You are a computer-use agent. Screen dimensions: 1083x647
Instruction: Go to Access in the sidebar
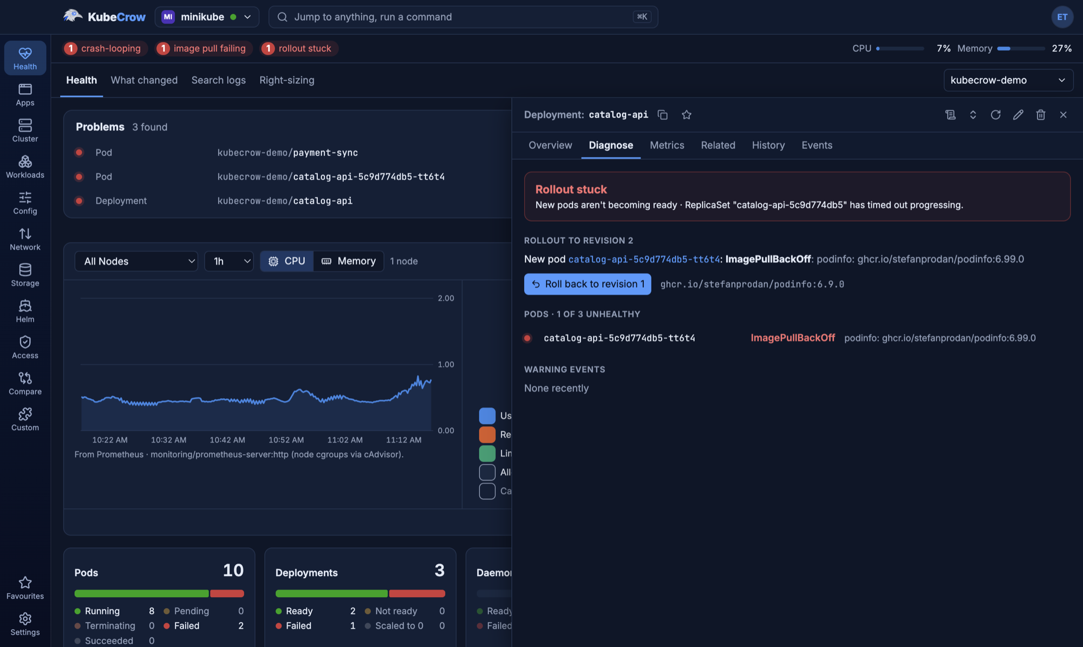pyautogui.click(x=25, y=347)
